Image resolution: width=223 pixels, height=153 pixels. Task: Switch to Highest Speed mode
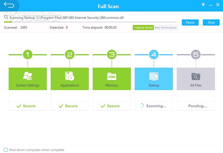pyautogui.click(x=143, y=28)
